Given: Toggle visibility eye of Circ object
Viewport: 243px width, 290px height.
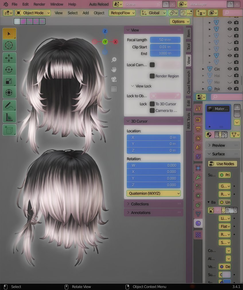Looking at the screenshot, I should click(x=230, y=69).
